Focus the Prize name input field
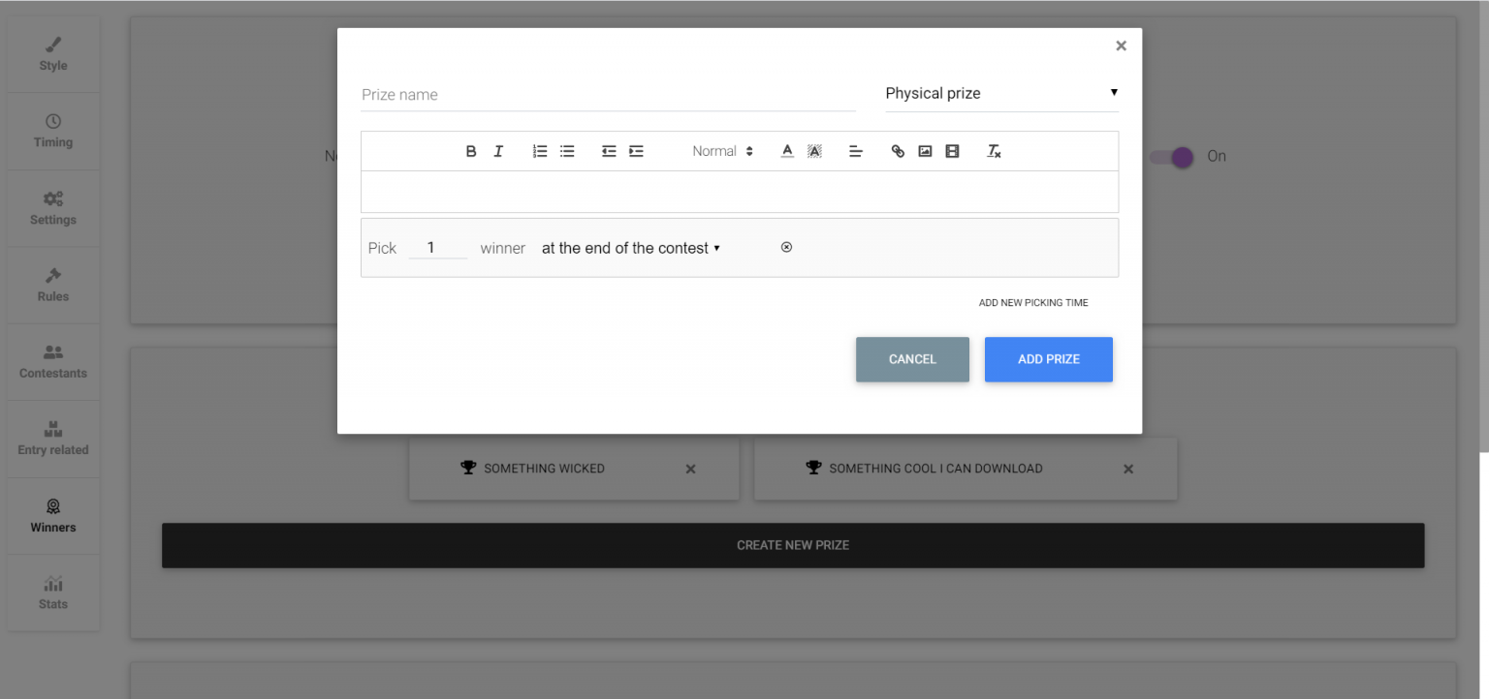The height and width of the screenshot is (699, 1489). (609, 95)
